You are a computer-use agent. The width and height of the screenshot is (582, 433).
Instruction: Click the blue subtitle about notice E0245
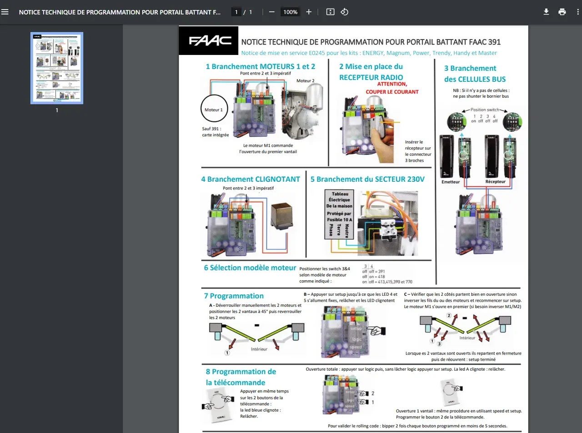(369, 53)
